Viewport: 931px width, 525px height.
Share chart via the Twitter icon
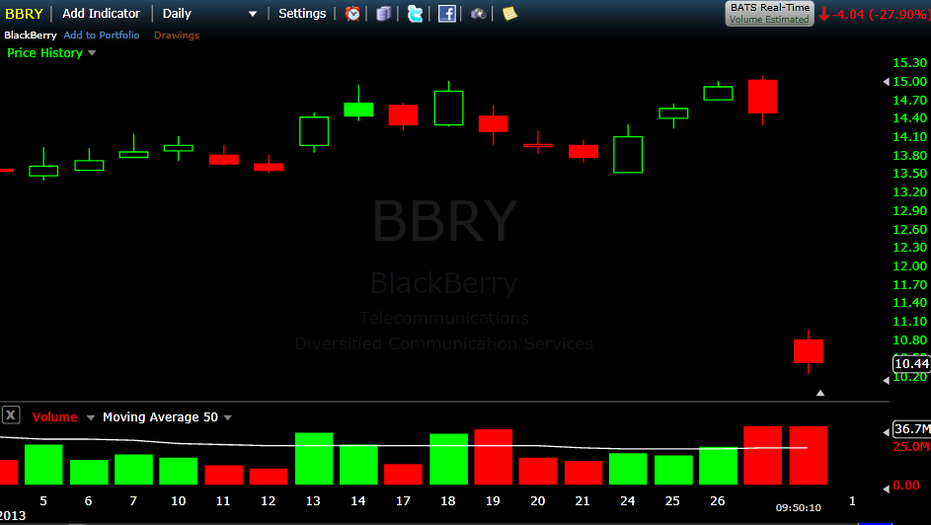pyautogui.click(x=415, y=13)
